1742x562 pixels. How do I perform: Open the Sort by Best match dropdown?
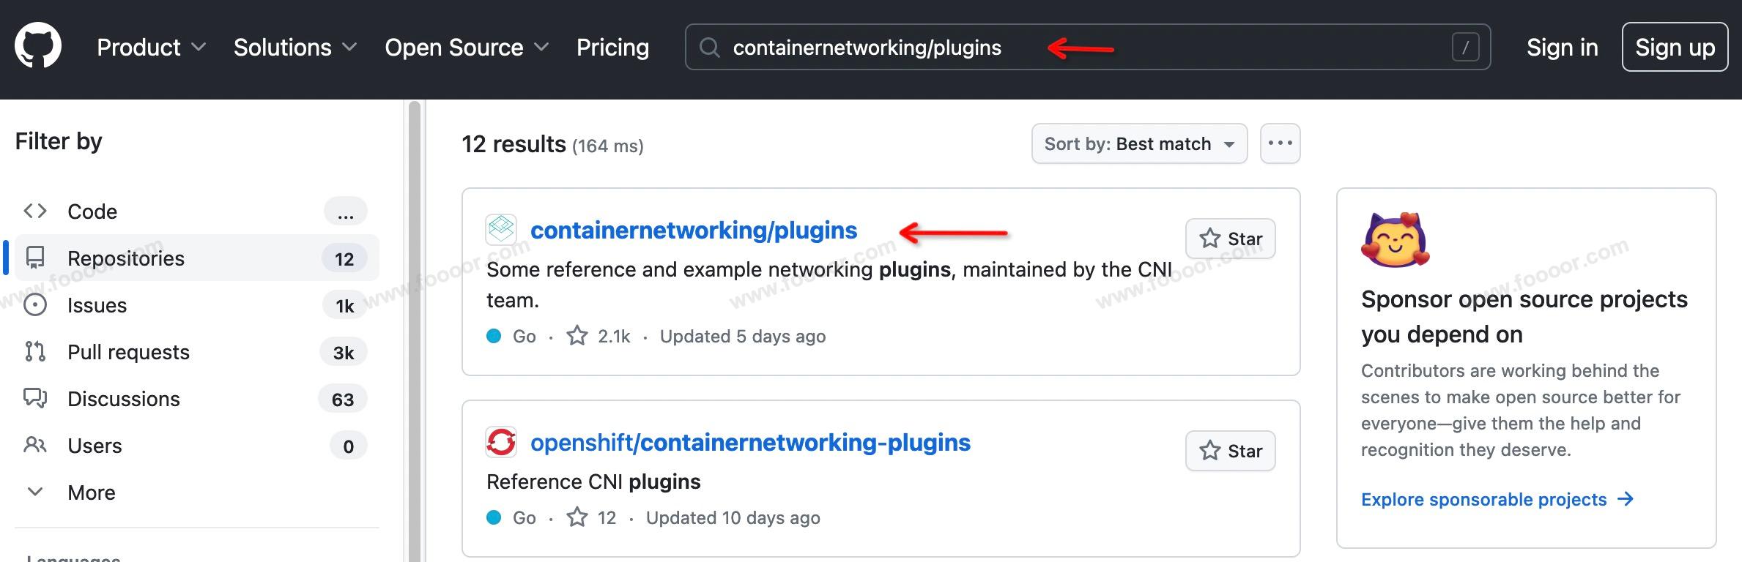pyautogui.click(x=1138, y=143)
